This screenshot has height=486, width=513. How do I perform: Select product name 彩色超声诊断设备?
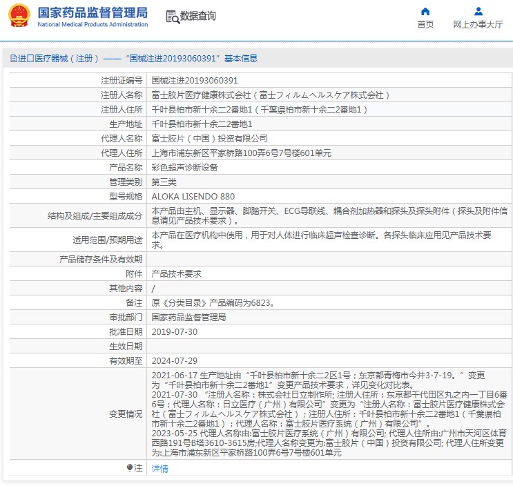tap(184, 168)
